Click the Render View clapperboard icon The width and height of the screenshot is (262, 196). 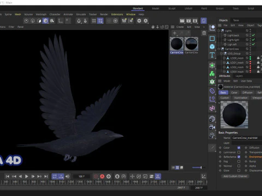(x=182, y=21)
